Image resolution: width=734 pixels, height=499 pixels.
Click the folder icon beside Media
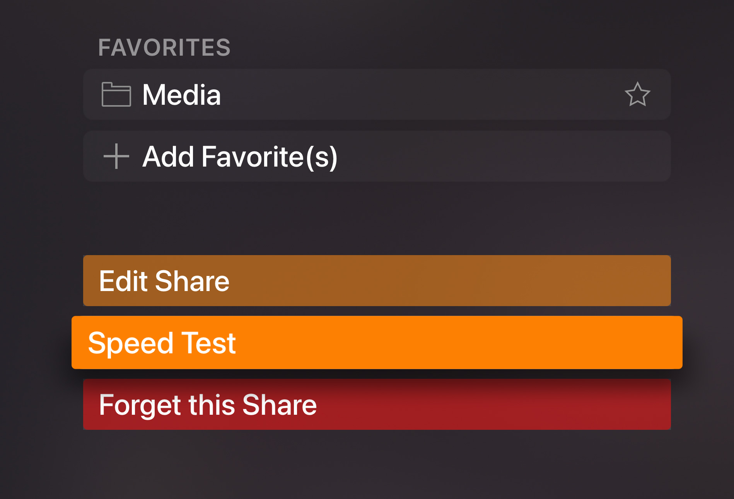click(116, 94)
